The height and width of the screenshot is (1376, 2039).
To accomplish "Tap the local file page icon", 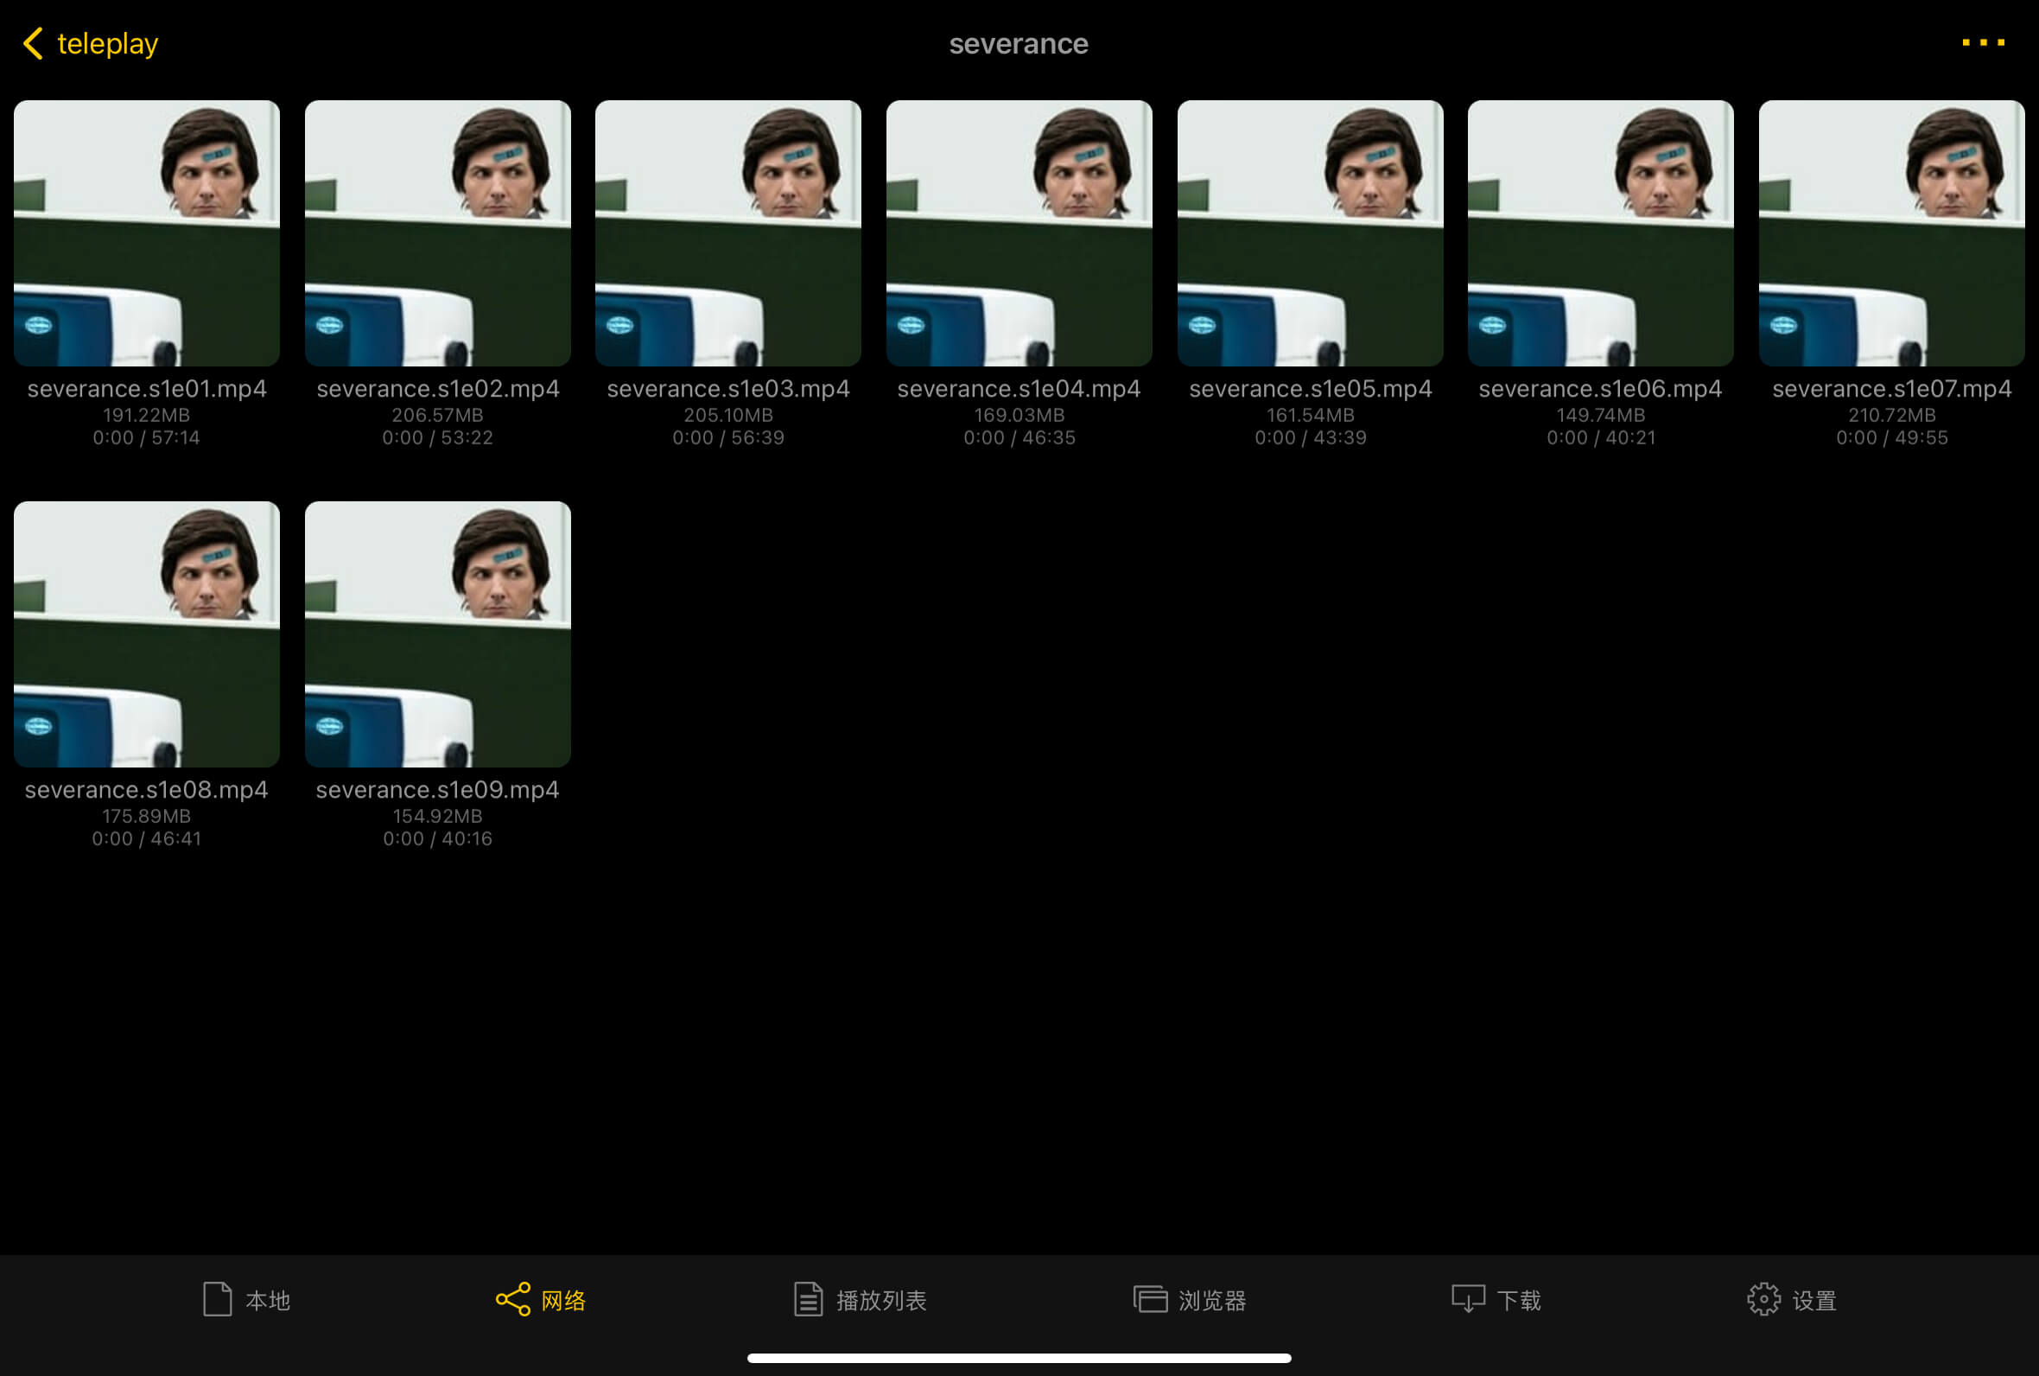I will (x=217, y=1299).
